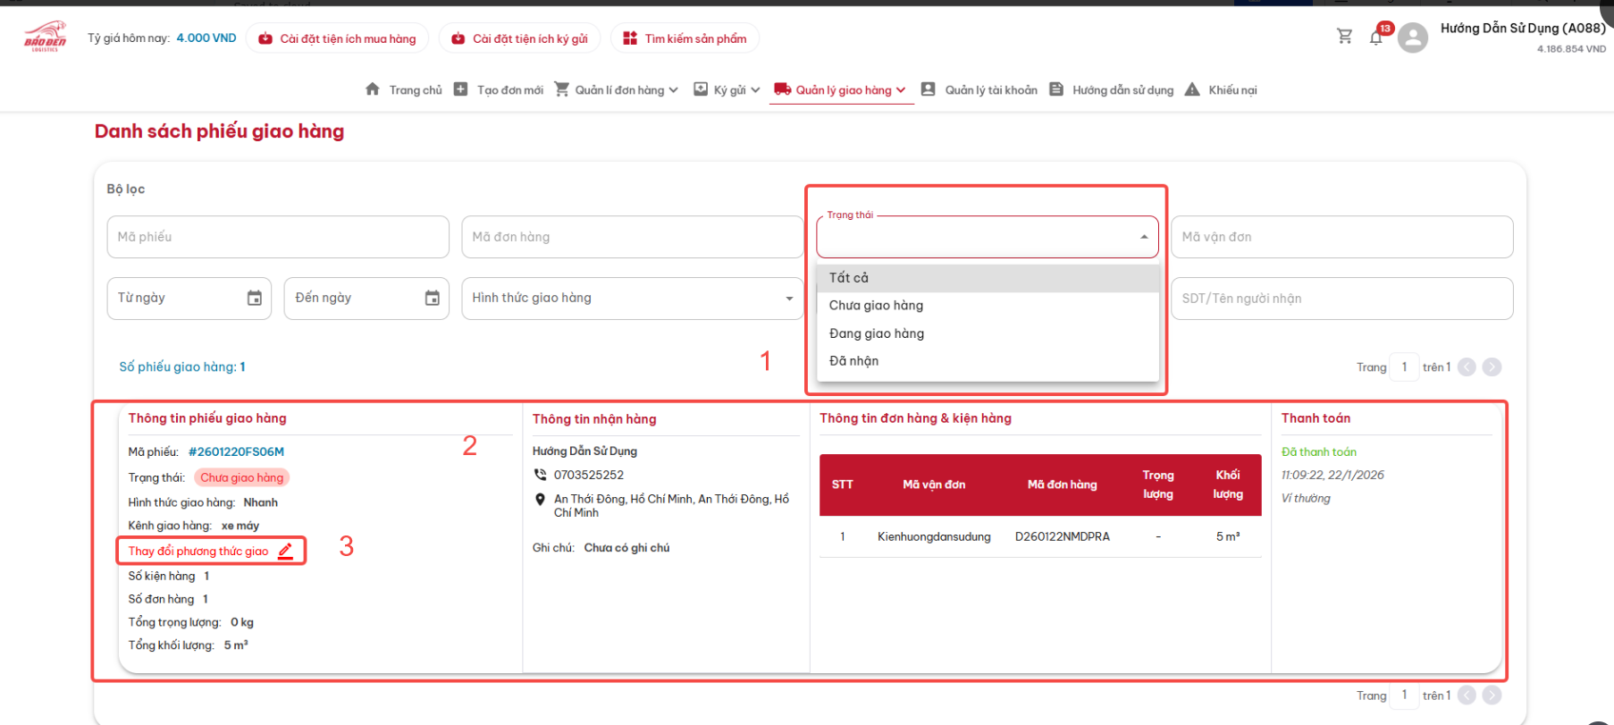Go to next page arrow at top pagination
Screen dimensions: 1614x725
[x=1492, y=367]
